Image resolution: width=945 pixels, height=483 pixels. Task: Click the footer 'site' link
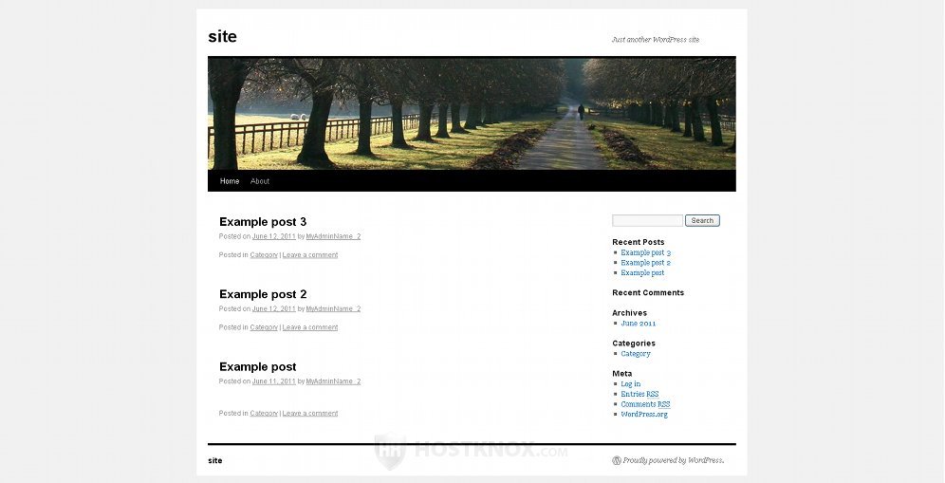pos(215,460)
